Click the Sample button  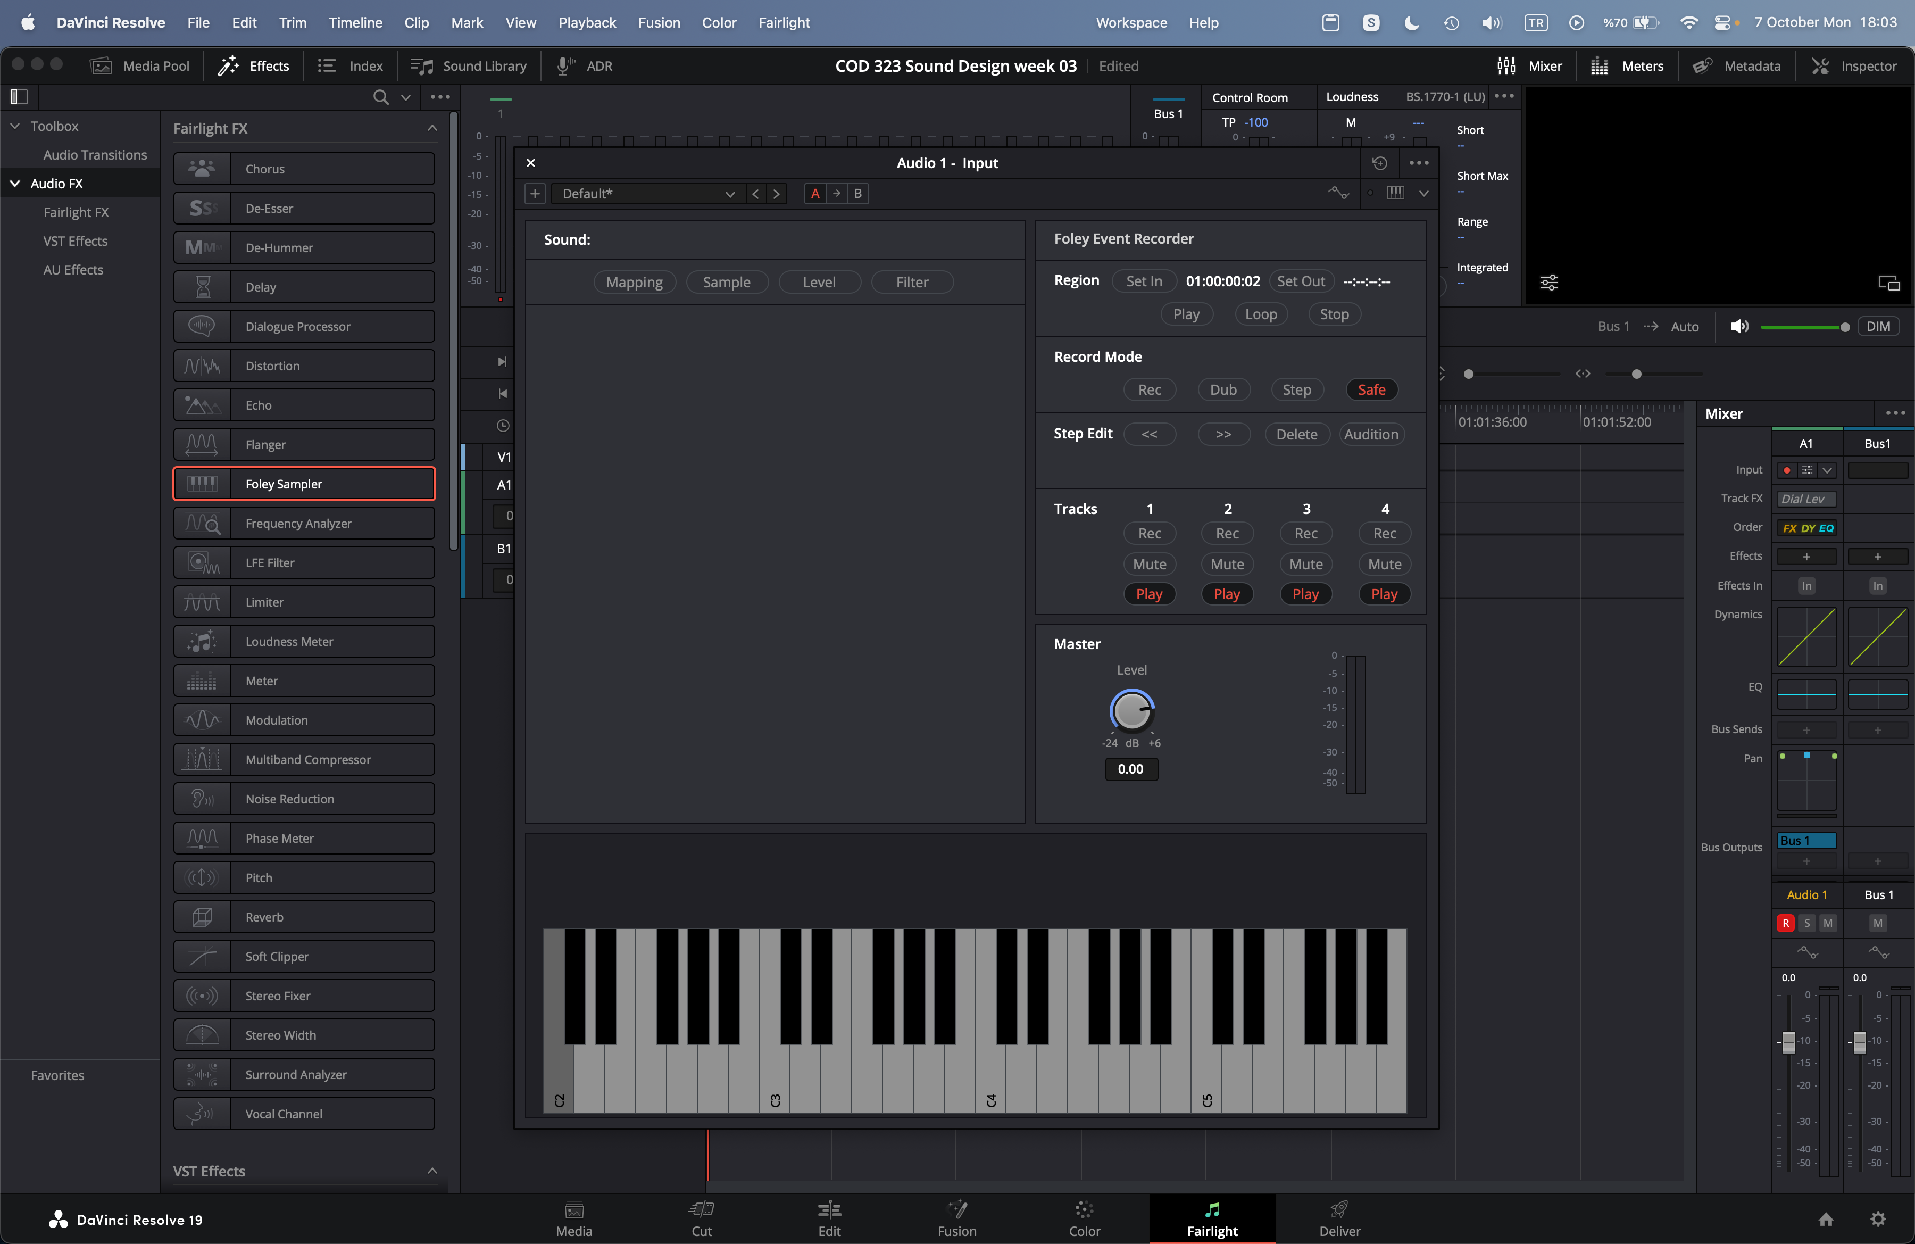(x=727, y=283)
